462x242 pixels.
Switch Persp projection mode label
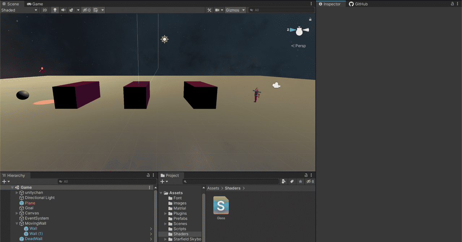(x=298, y=46)
